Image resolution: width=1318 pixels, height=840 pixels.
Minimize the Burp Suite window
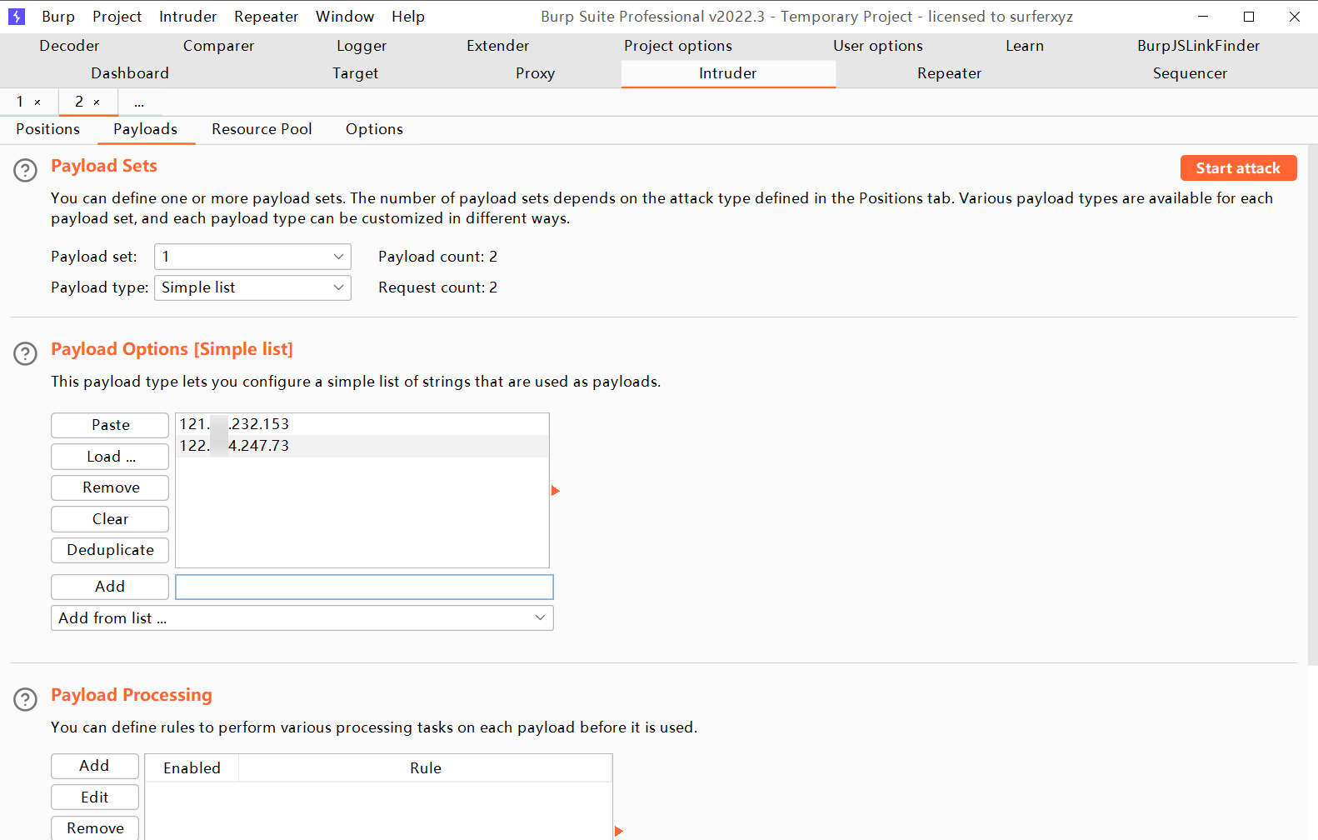(1203, 17)
